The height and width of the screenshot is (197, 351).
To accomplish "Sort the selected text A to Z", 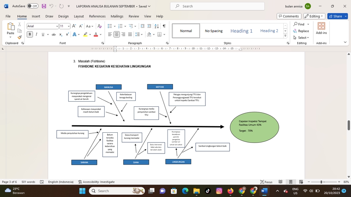I will tap(157, 26).
